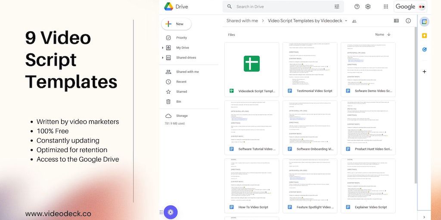
Task: Click the Google Drive logo
Action: pos(169,6)
